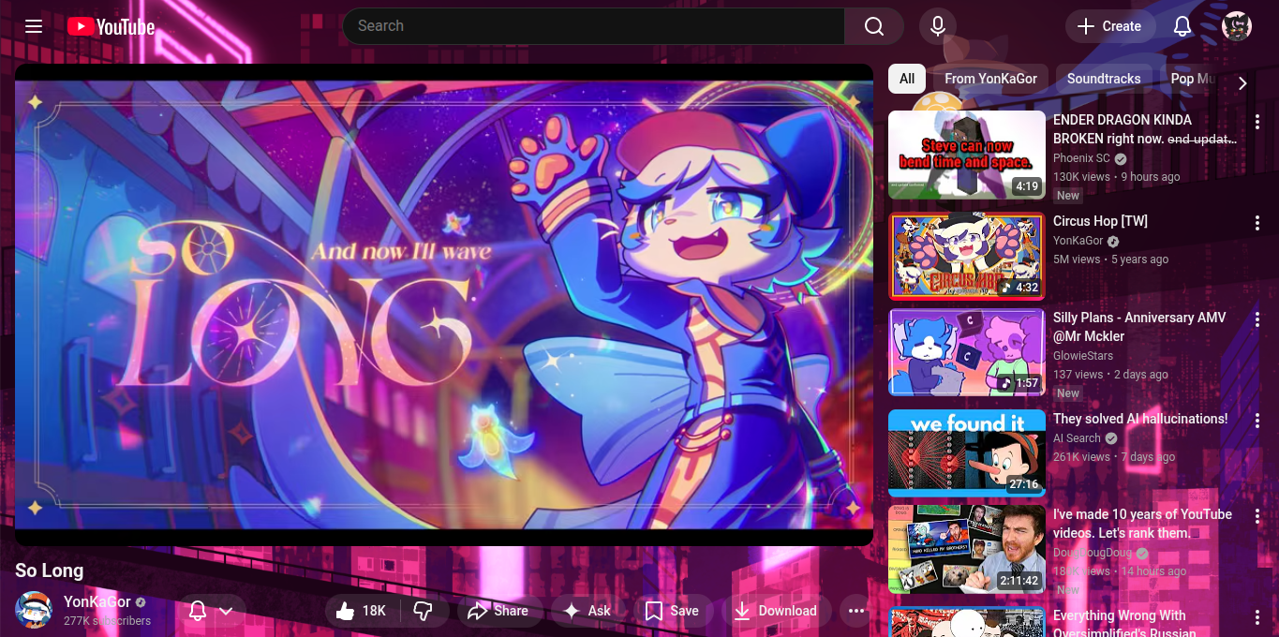Click into the Search input field
The image size is (1279, 637).
click(x=593, y=26)
